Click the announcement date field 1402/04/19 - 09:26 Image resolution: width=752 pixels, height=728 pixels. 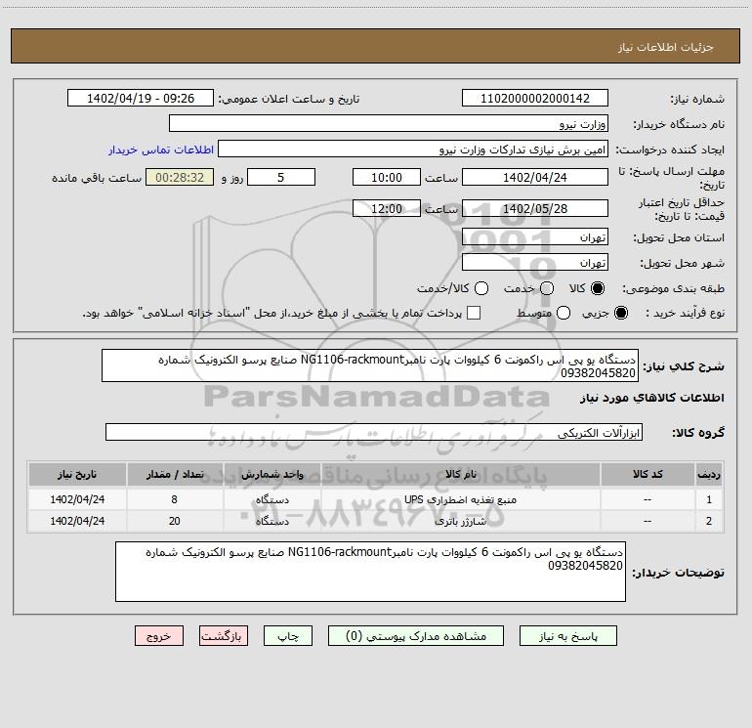click(141, 98)
